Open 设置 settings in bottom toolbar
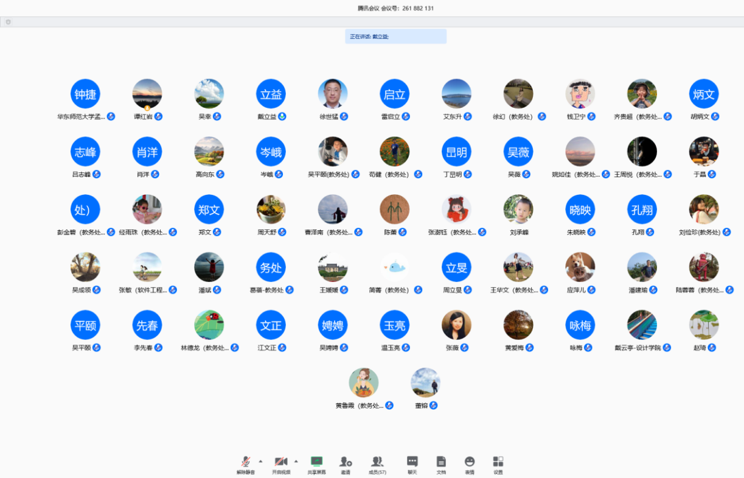744x478 pixels. pyautogui.click(x=498, y=465)
